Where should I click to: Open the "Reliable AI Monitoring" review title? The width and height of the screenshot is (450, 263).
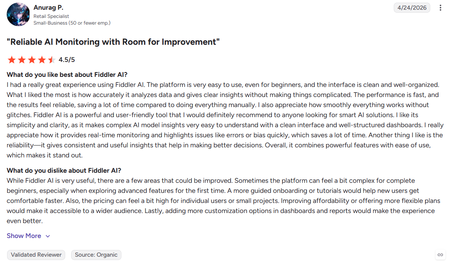tap(113, 42)
